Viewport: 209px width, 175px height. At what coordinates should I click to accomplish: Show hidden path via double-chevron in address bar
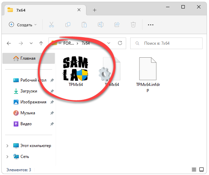[x=60, y=43]
